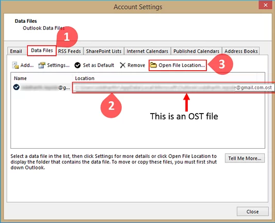
Task: Select the data file name ending @g...
Action: 45,87
